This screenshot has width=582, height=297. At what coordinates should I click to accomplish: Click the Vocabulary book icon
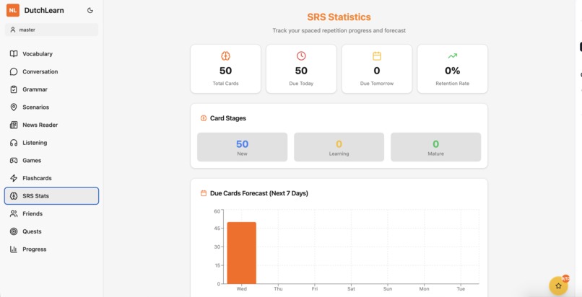pos(14,53)
